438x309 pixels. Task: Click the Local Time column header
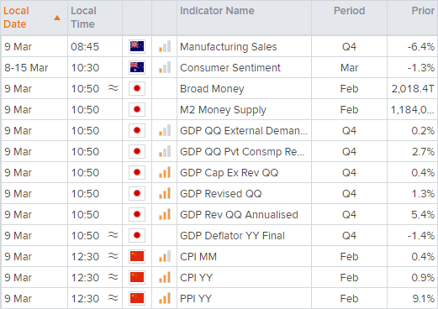click(x=83, y=18)
